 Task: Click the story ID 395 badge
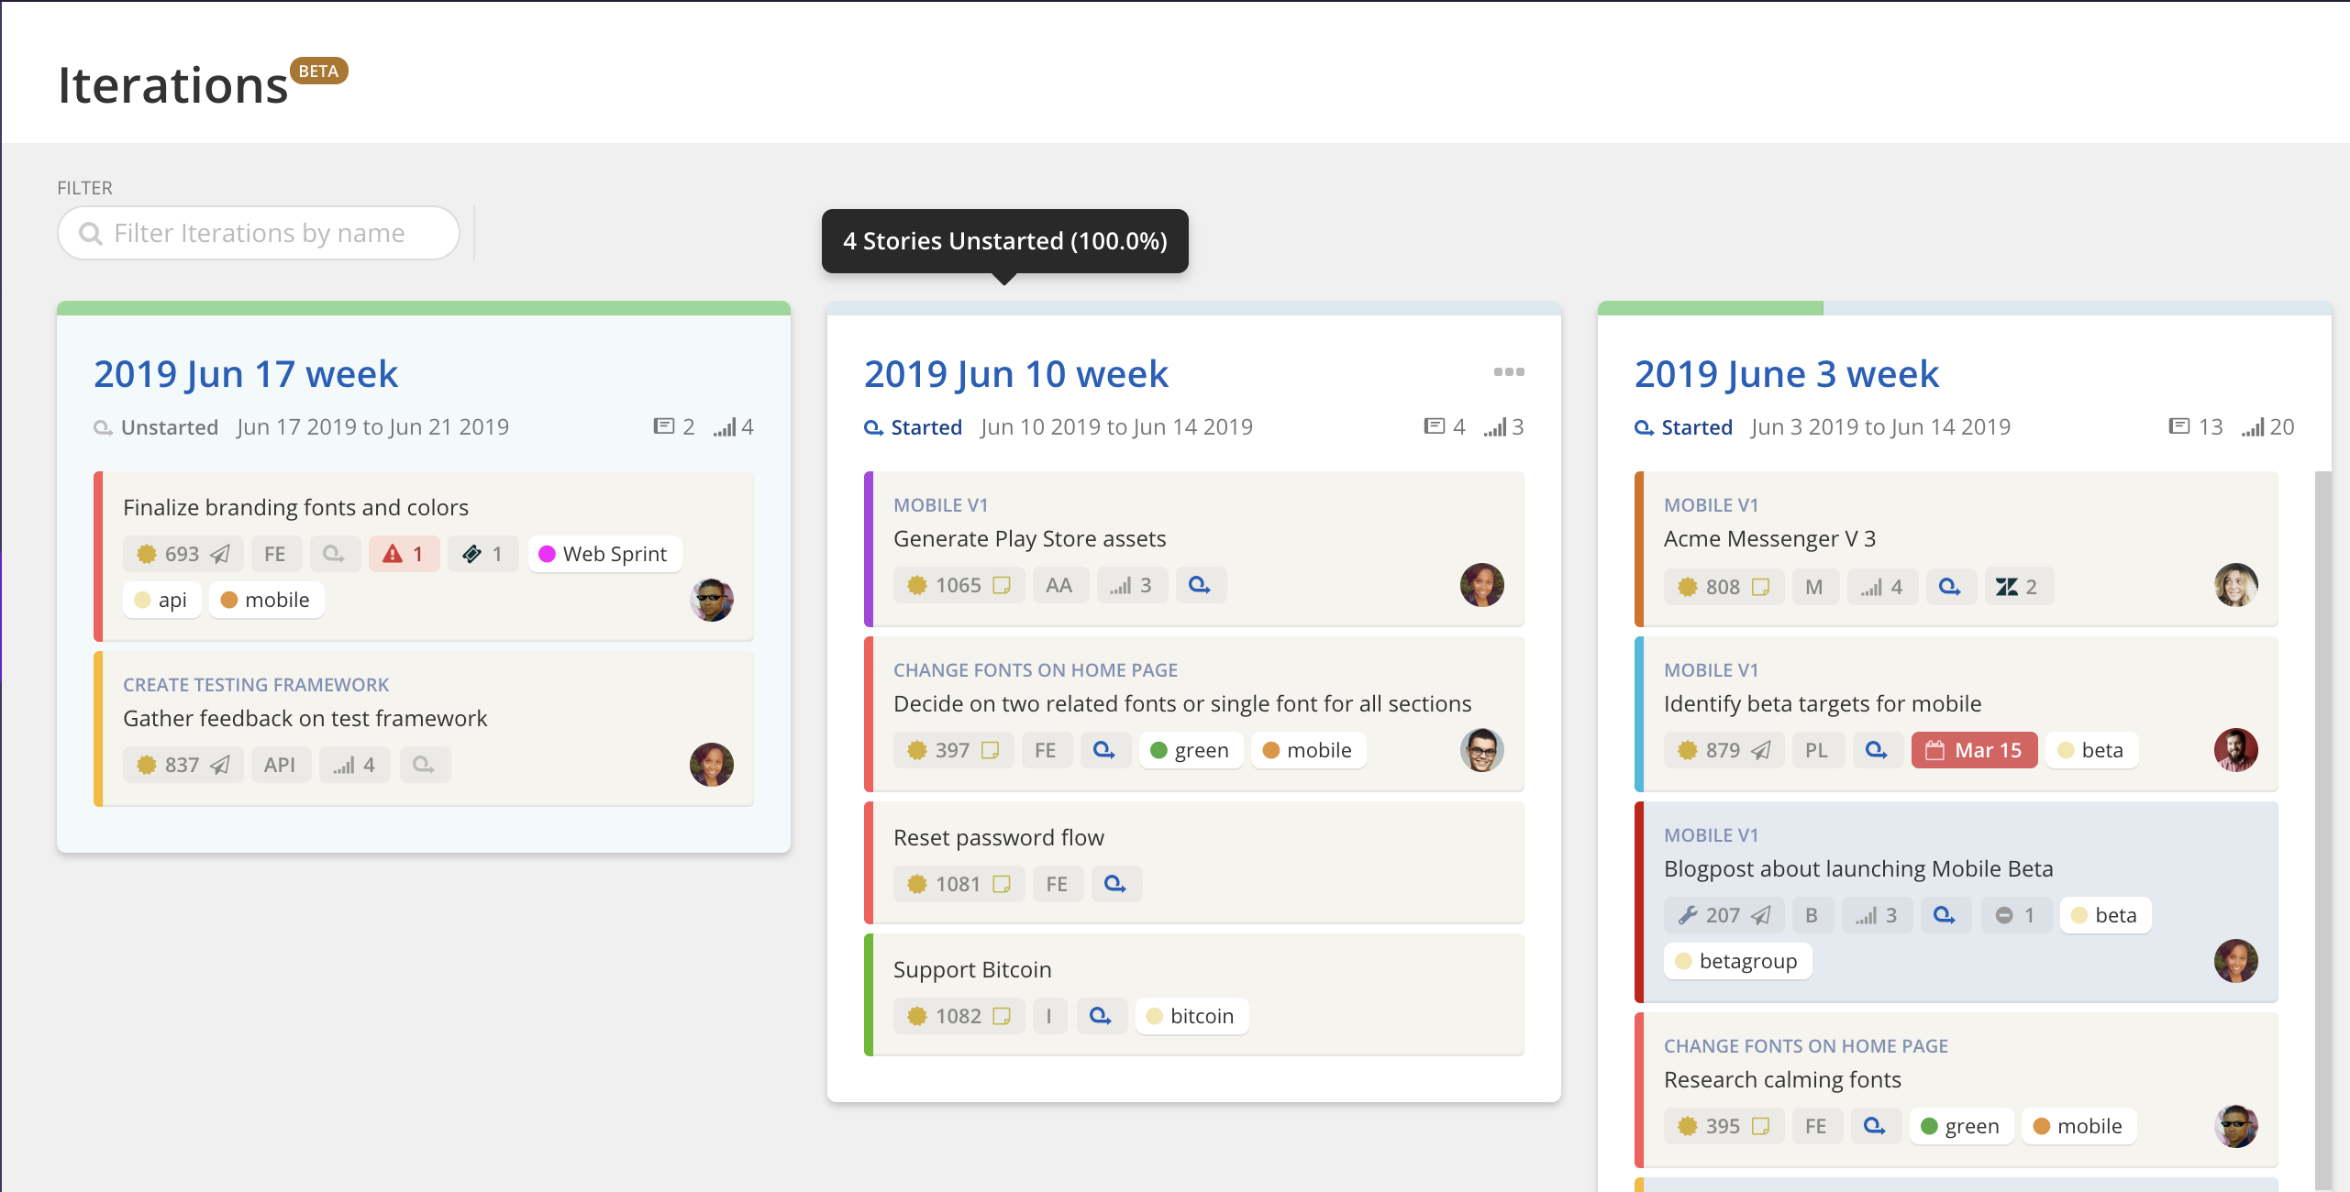[x=1724, y=1126]
